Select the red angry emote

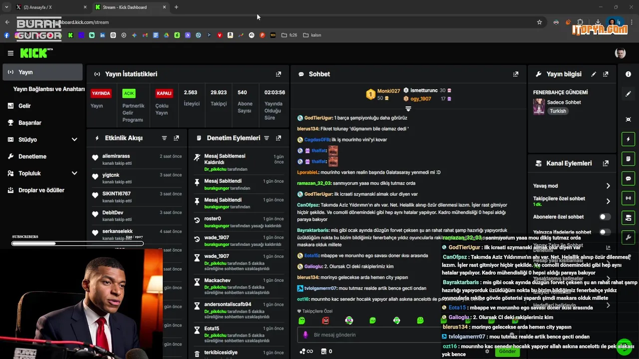[325, 321]
